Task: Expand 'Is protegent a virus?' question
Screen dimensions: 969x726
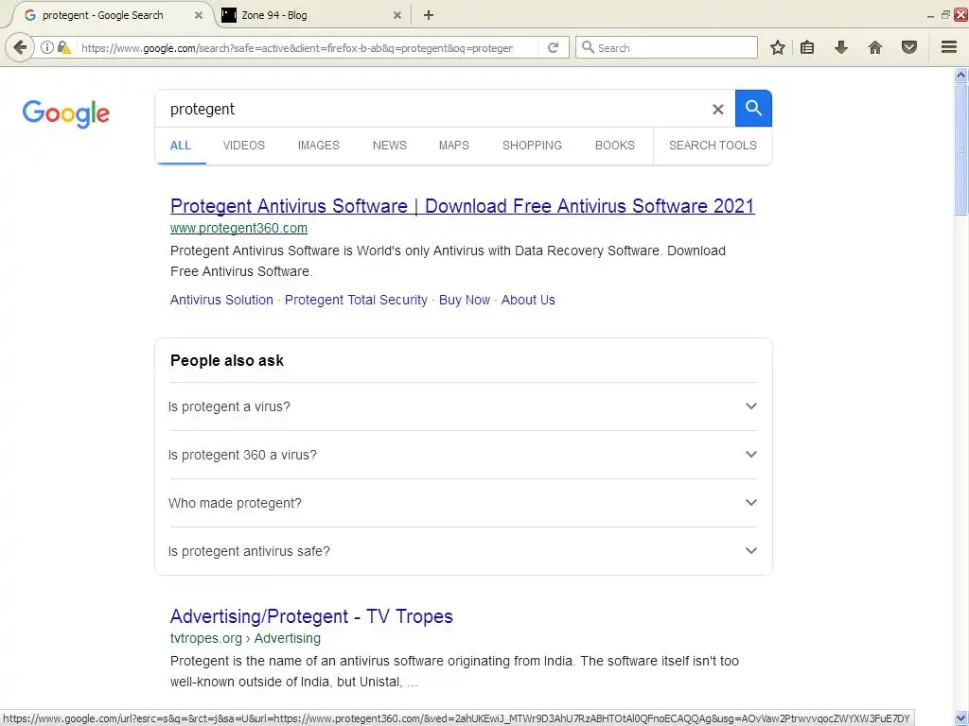Action: point(463,406)
